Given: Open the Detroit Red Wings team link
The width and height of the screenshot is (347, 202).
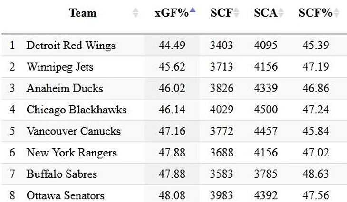Looking at the screenshot, I should 71,46.
